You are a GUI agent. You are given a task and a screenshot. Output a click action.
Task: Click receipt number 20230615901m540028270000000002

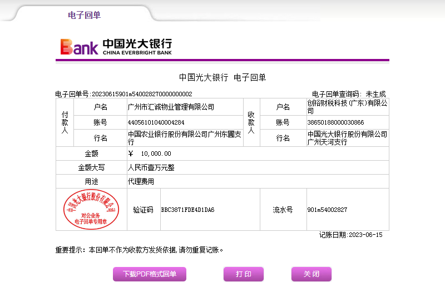[142, 94]
